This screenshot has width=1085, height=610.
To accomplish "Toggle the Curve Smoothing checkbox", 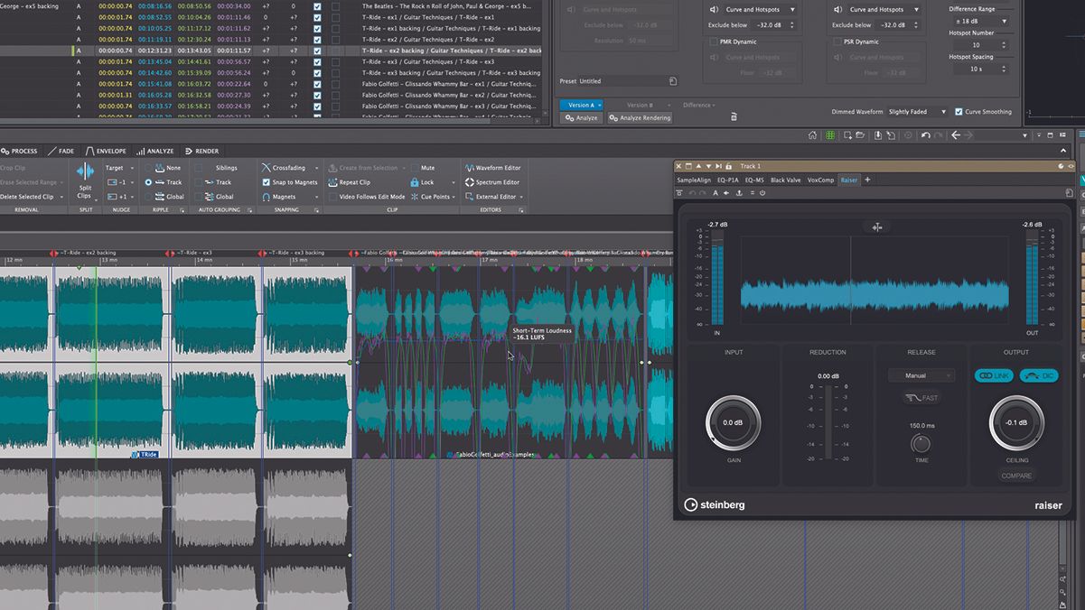I will tap(959, 112).
